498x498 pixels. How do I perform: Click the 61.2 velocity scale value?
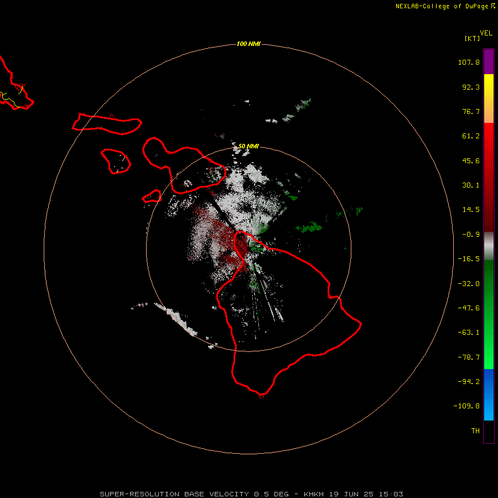pos(471,136)
